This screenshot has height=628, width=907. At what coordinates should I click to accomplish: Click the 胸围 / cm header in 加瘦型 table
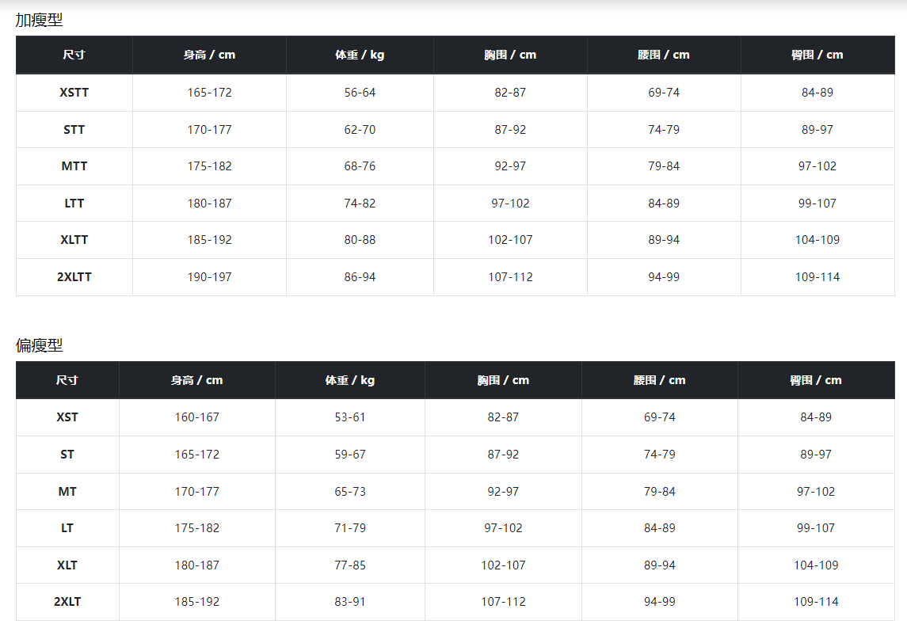click(x=510, y=55)
